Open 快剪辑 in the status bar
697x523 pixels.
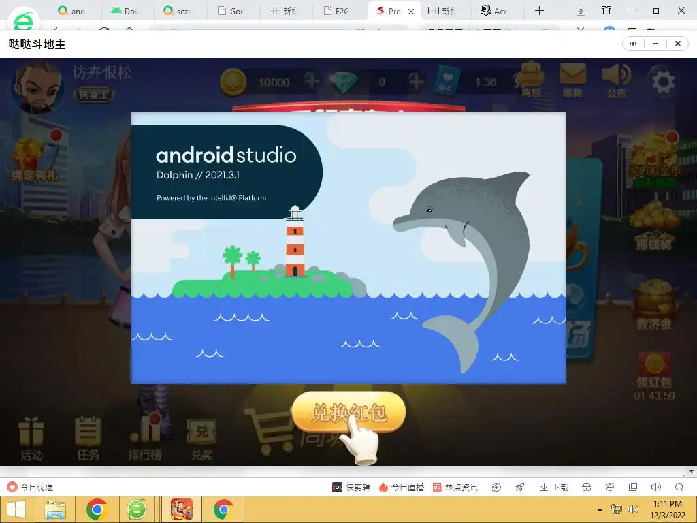point(351,487)
